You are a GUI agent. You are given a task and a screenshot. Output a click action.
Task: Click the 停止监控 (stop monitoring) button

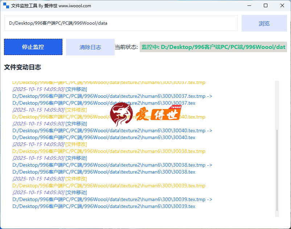33,47
